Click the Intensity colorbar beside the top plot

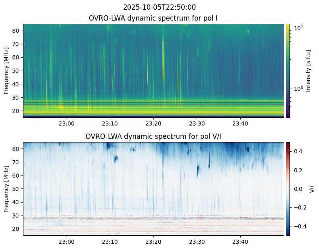coord(288,71)
